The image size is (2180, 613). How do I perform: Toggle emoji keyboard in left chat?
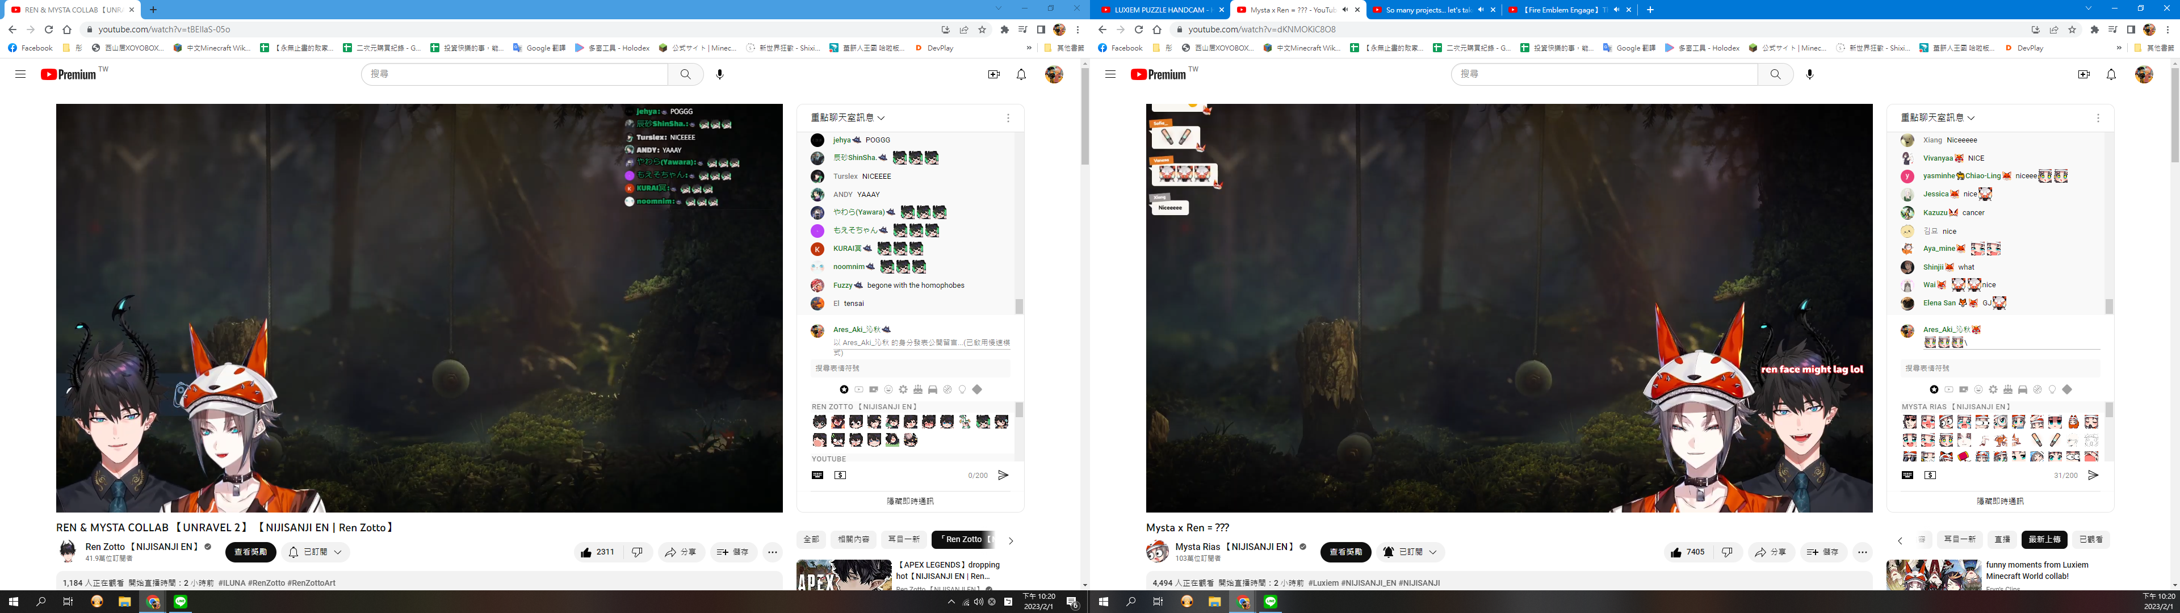click(817, 475)
